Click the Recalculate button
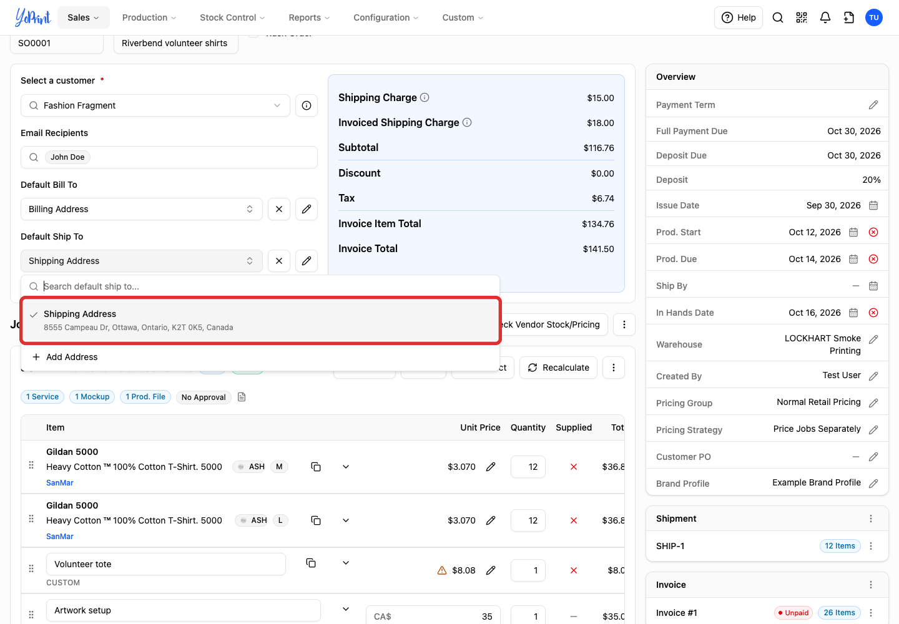The image size is (899, 624). [x=558, y=368]
